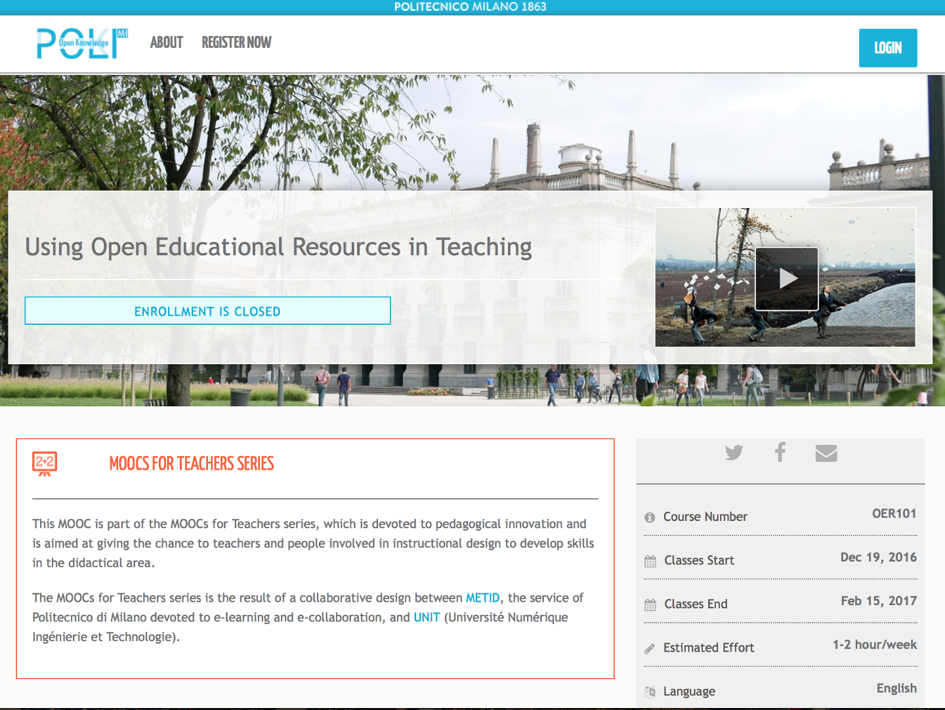
Task: Click the Classes End calendar icon
Action: click(650, 605)
